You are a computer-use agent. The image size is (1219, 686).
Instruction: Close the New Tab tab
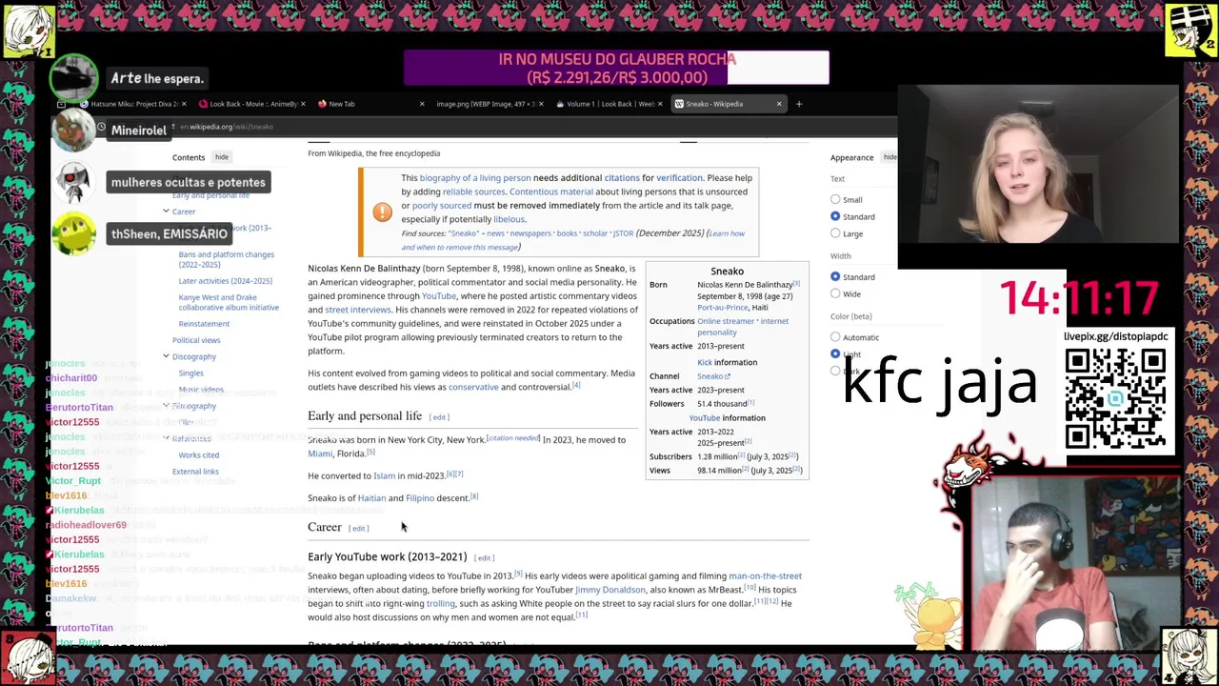pos(421,104)
